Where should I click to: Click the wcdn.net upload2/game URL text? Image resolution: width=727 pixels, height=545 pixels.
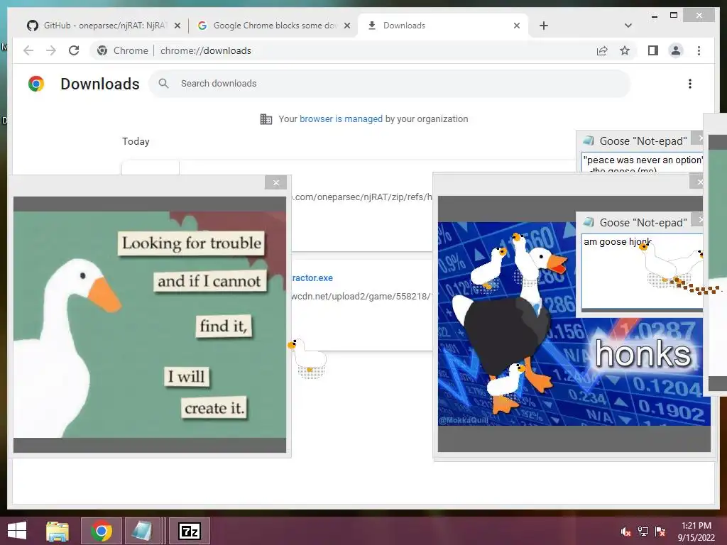(x=361, y=296)
